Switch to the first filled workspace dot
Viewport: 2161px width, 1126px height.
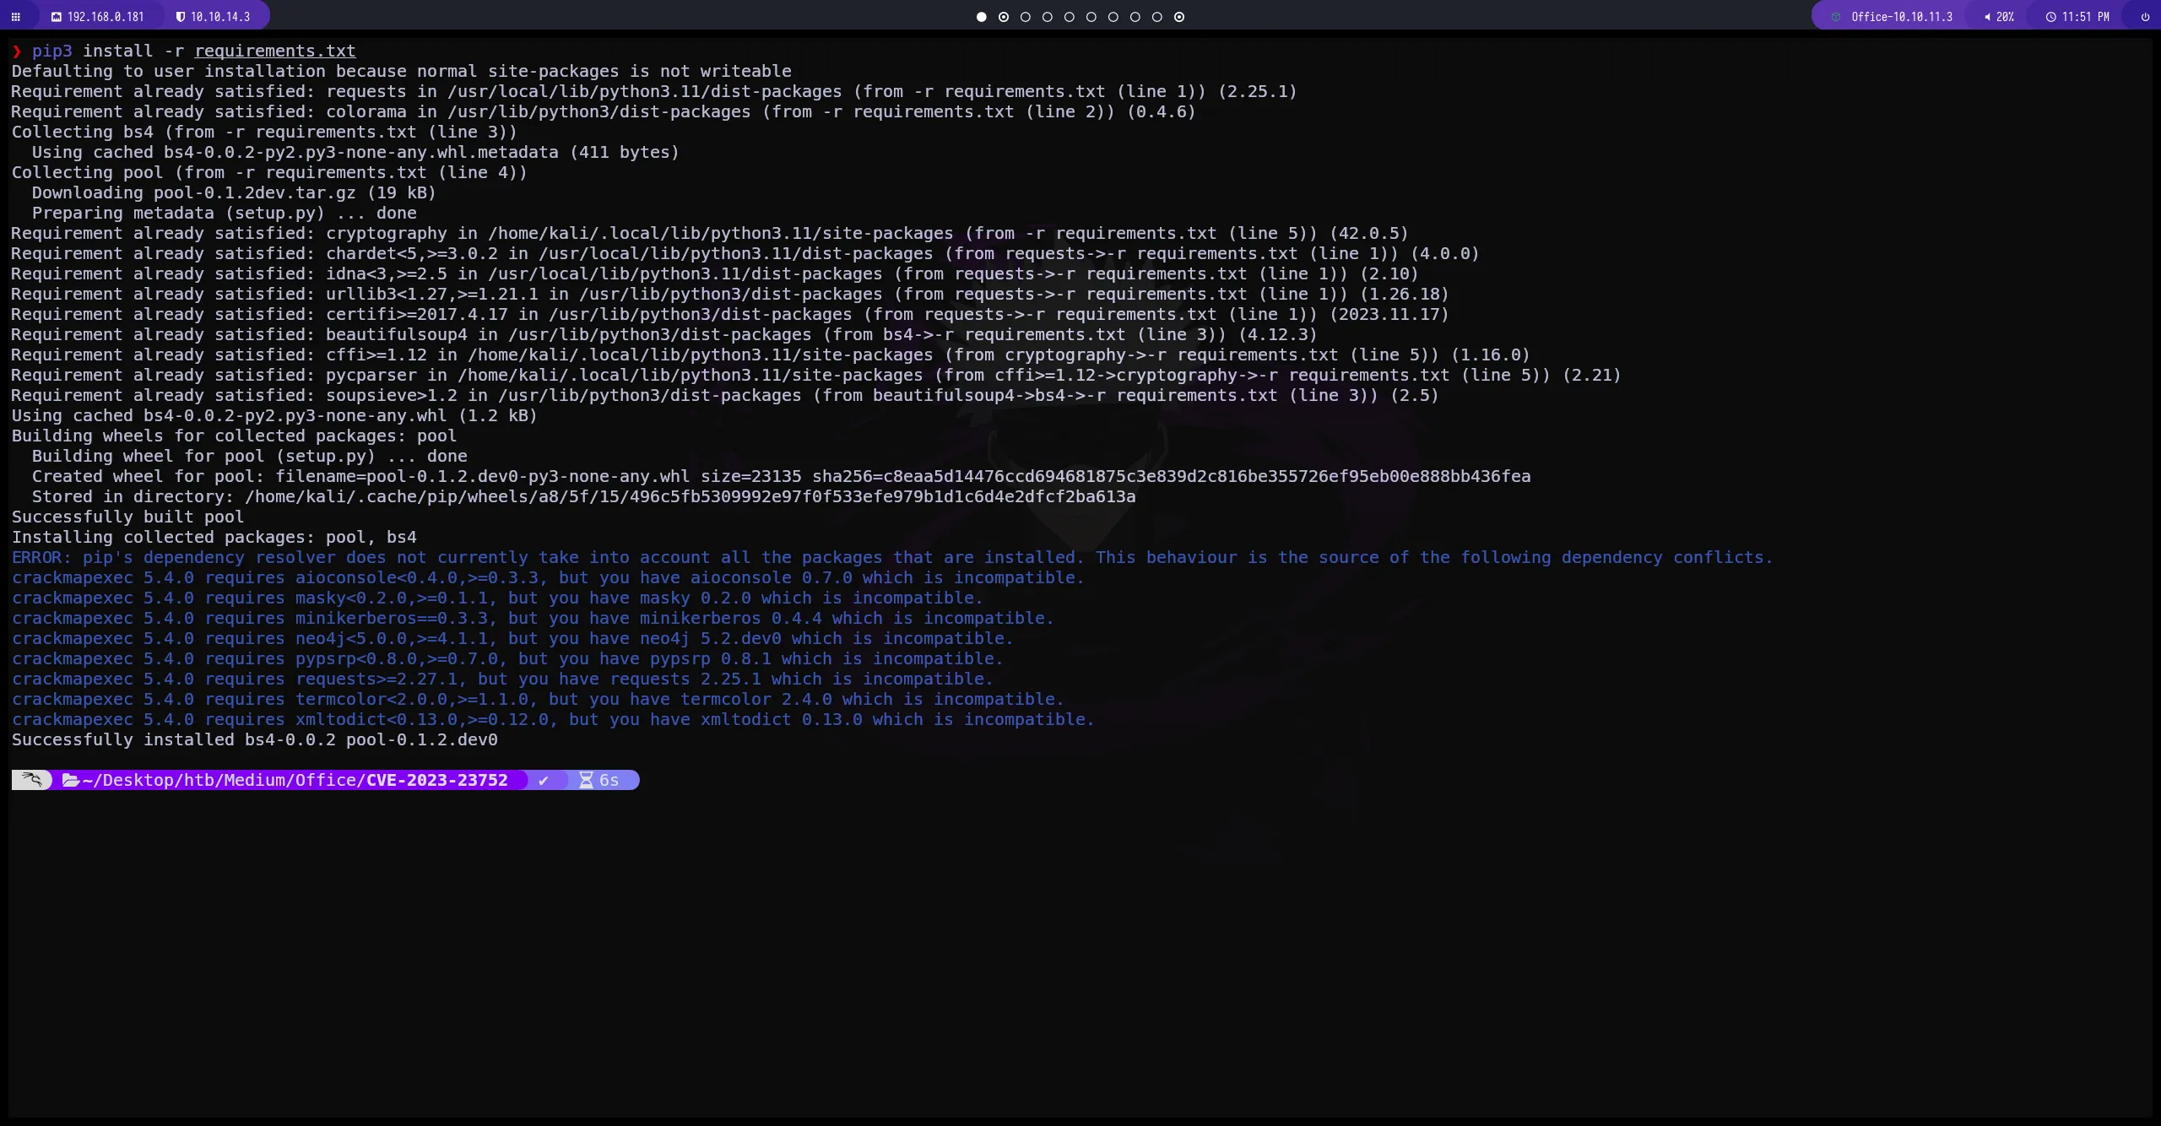pos(982,17)
